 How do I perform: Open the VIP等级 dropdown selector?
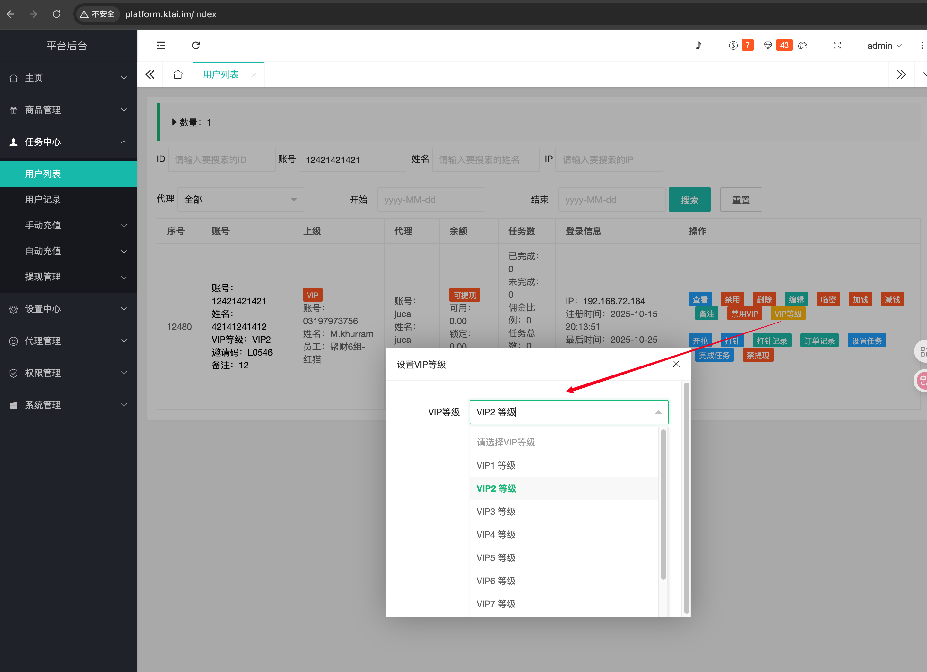pos(568,412)
